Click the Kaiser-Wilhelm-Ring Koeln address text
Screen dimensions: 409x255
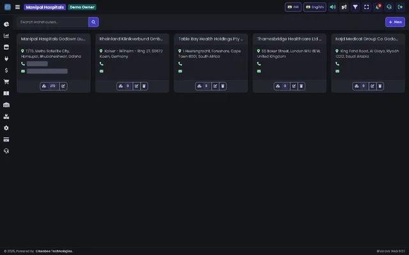(131, 54)
